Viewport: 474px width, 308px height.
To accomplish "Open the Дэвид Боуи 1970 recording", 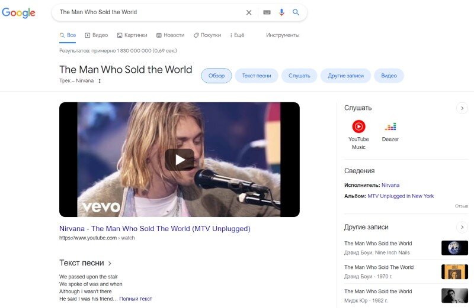I will (x=406, y=272).
